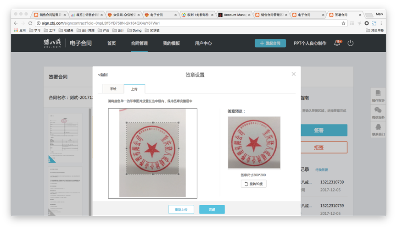The image size is (397, 229).
Task: Open the 操作指导 sidebar icon
Action: click(378, 96)
